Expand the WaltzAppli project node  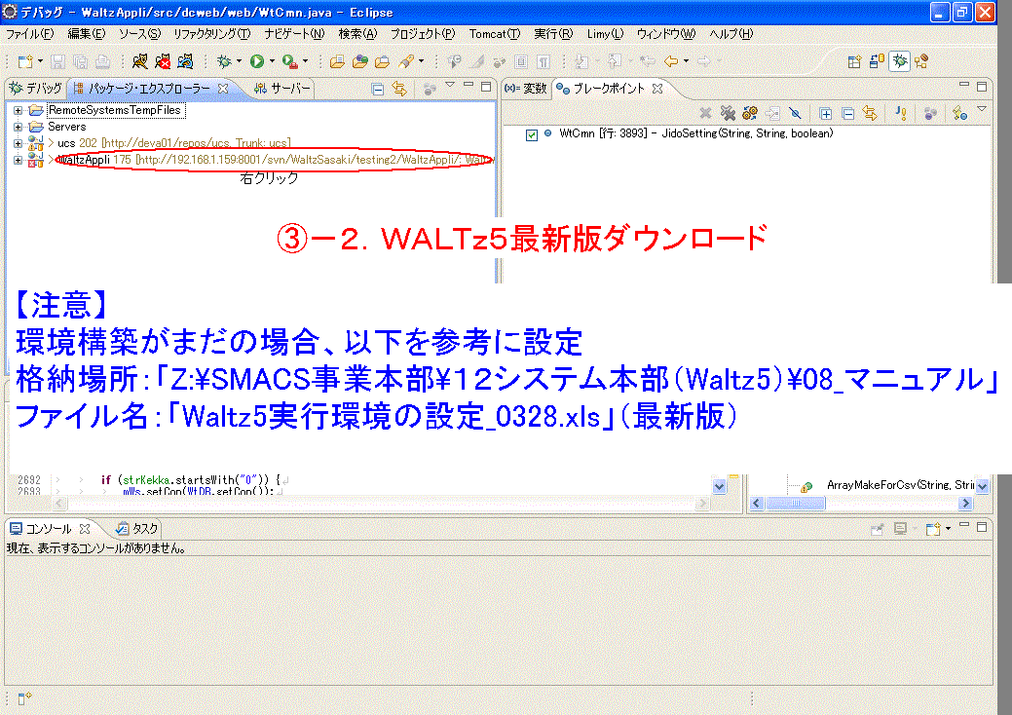pos(18,160)
